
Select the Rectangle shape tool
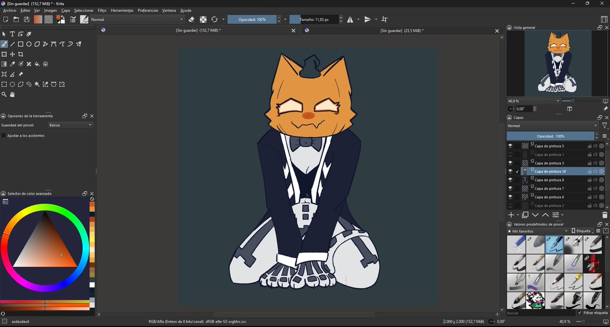click(x=21, y=44)
